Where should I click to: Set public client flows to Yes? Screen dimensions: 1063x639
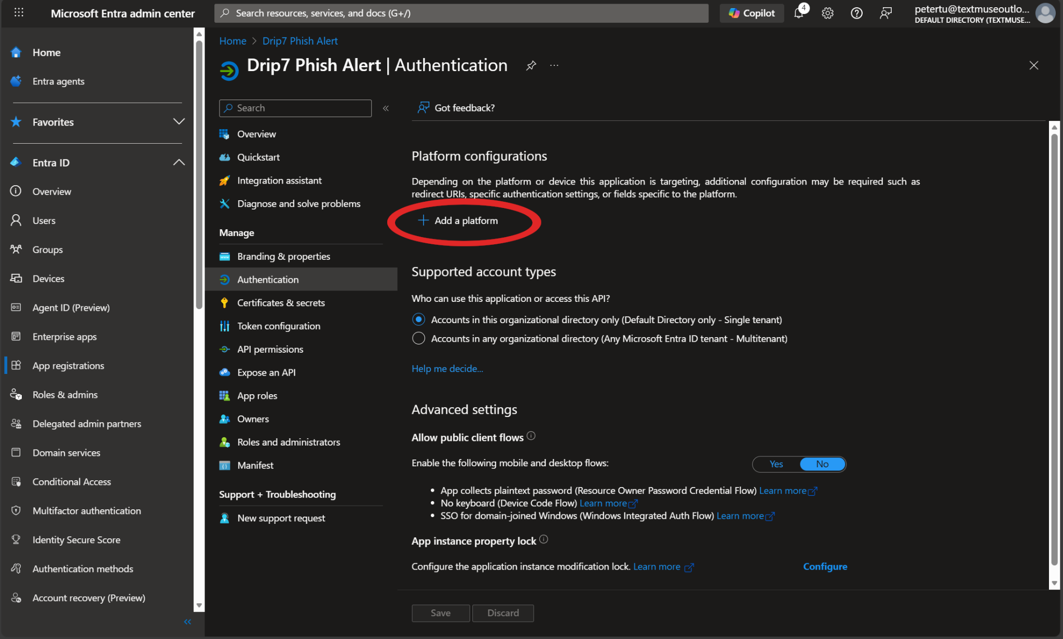pyautogui.click(x=776, y=464)
